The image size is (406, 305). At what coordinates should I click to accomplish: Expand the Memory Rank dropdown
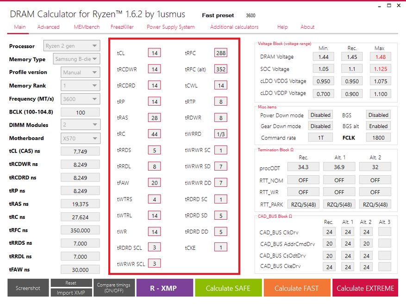pos(80,86)
